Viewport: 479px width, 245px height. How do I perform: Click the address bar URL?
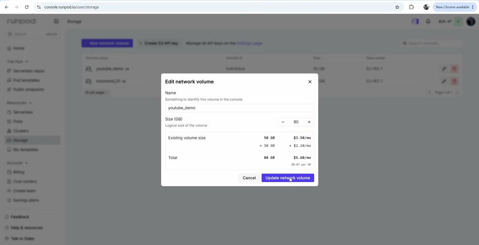click(x=71, y=7)
